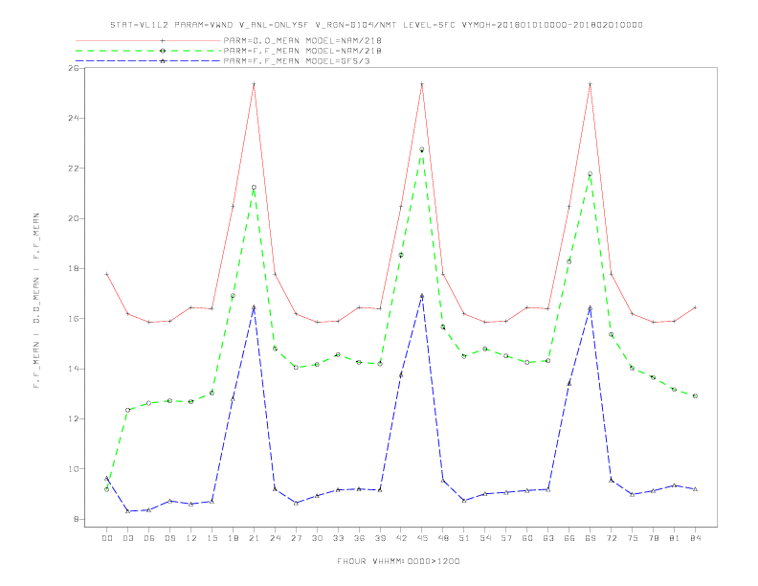Viewport: 758px width, 586px height.
Task: Click the vertical y-axis label F.F_MEAN | O.O_MEAN
Action: pos(36,301)
